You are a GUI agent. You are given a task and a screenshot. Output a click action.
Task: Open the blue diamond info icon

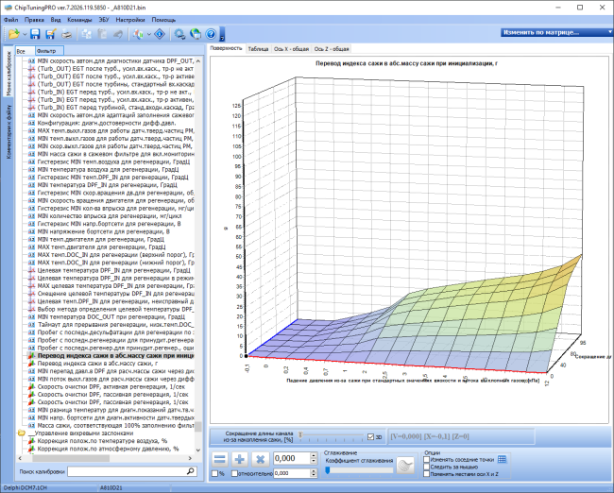click(160, 34)
